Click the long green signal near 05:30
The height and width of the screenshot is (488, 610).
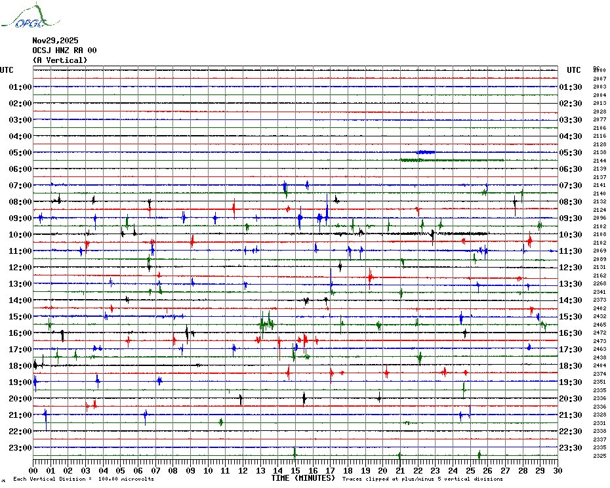[453, 159]
